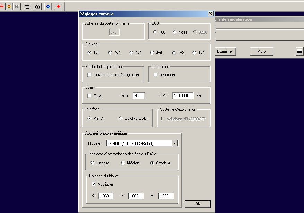Open the command list toolbar icon
The width and height of the screenshot is (304, 213).
(27, 7)
